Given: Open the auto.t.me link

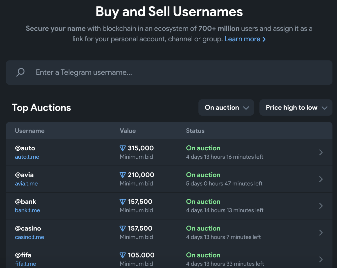Looking at the screenshot, I should pyautogui.click(x=27, y=157).
